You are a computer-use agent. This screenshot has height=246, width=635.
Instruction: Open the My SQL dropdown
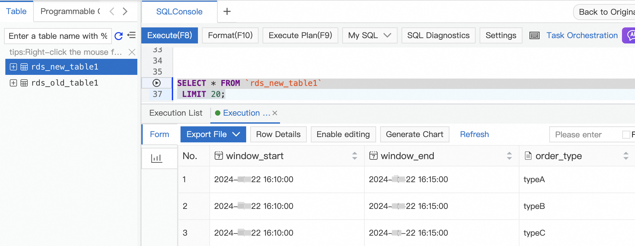pos(370,35)
